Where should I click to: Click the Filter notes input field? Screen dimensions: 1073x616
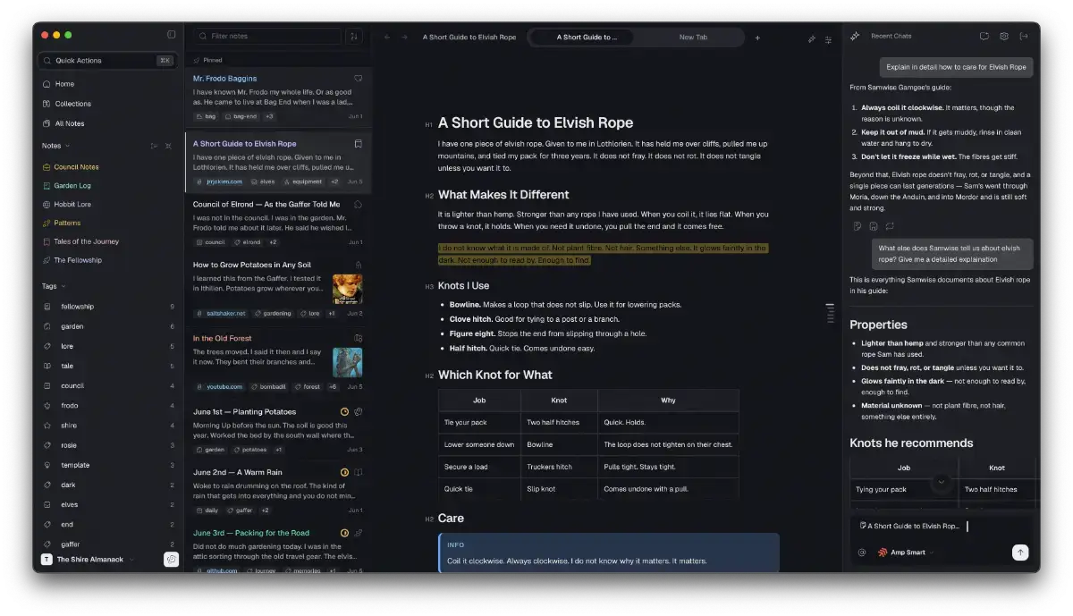(x=267, y=37)
